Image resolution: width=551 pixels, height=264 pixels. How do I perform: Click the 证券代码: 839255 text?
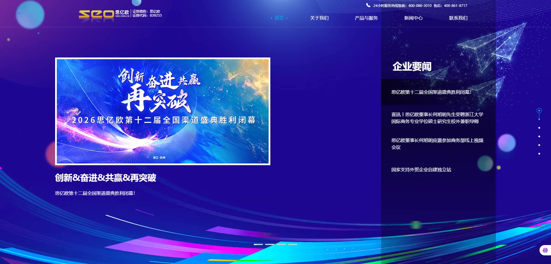pos(147,16)
